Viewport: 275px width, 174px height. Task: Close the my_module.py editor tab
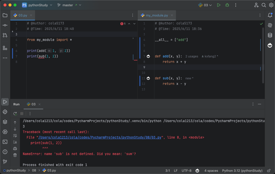coord(172,15)
